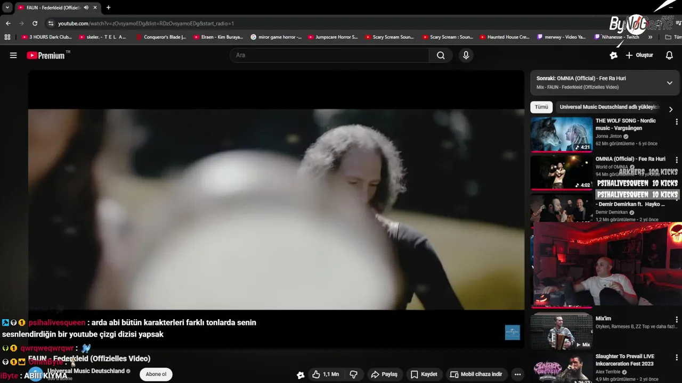
Task: Open bookmark 3 HOURS Dark Club
Action: click(x=47, y=37)
